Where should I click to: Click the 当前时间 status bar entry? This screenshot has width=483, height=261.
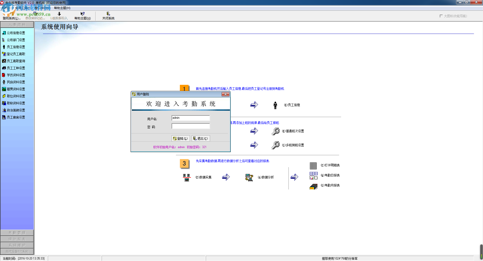[24, 258]
